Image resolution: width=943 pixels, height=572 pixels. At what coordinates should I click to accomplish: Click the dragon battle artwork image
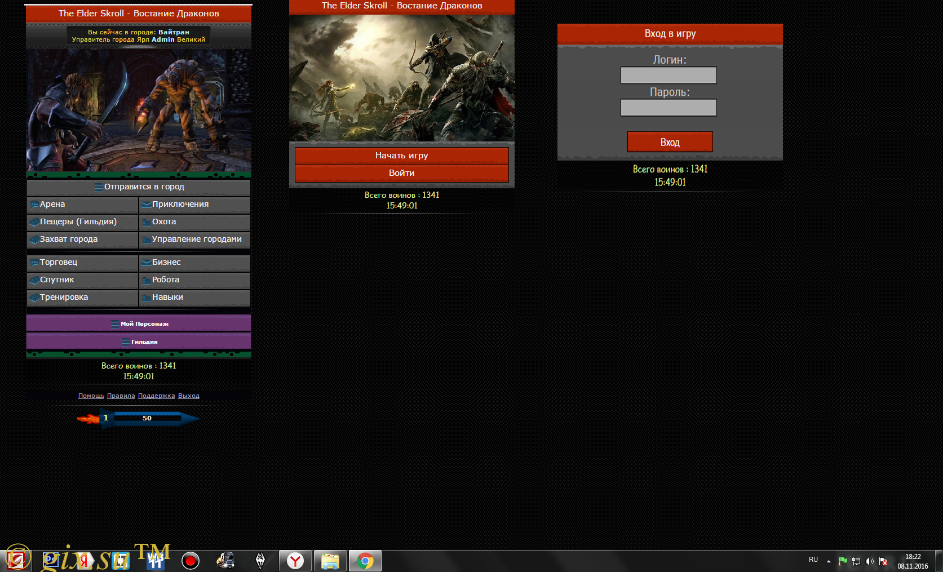(x=402, y=78)
